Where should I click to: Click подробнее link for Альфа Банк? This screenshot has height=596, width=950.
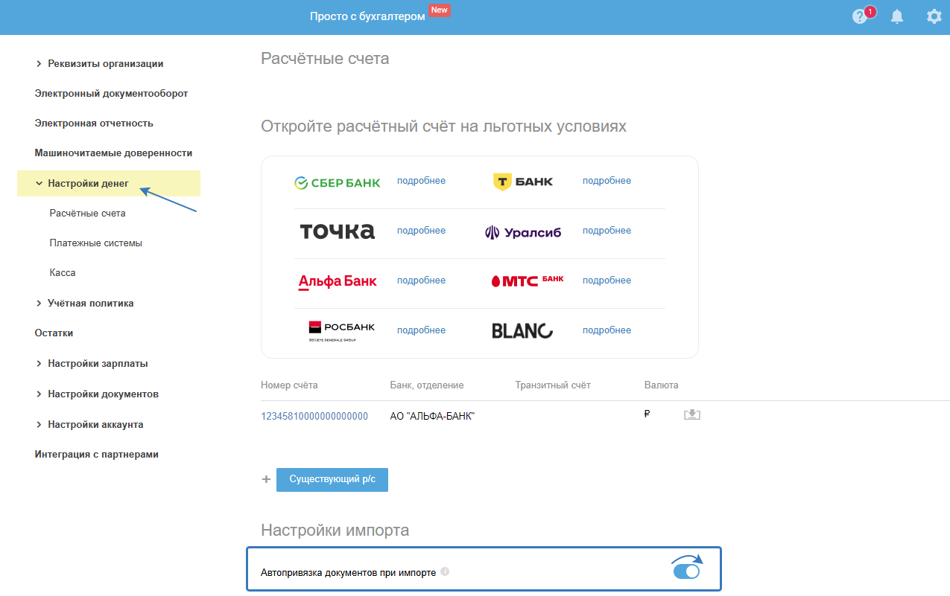[421, 281]
